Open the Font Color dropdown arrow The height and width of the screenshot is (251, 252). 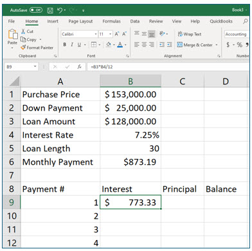pos(125,45)
